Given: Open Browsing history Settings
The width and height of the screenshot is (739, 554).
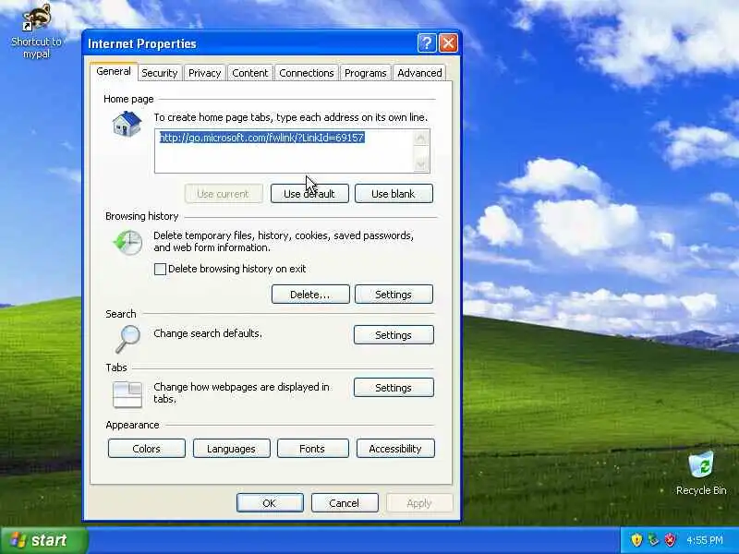Looking at the screenshot, I should pyautogui.click(x=394, y=295).
